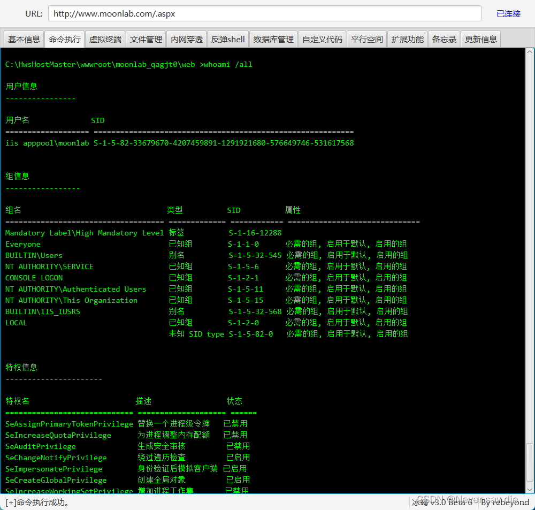Open the 基本信息 tab
Image resolution: width=535 pixels, height=510 pixels.
coord(24,39)
